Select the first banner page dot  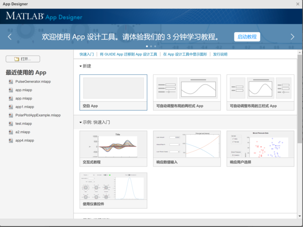pos(147,46)
